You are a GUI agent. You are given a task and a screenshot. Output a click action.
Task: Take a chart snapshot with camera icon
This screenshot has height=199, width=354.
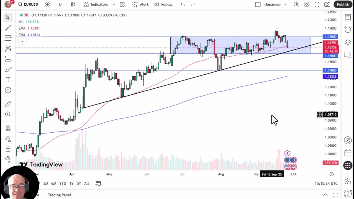327,4
